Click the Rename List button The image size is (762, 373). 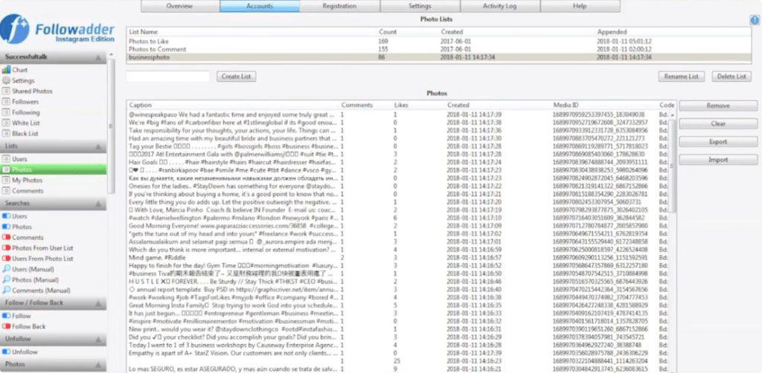[x=682, y=77]
